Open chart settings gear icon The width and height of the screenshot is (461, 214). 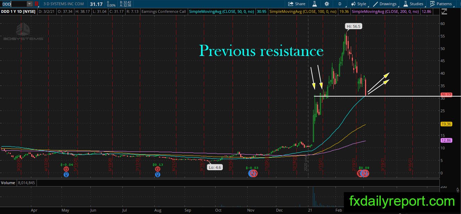[x=327, y=4]
